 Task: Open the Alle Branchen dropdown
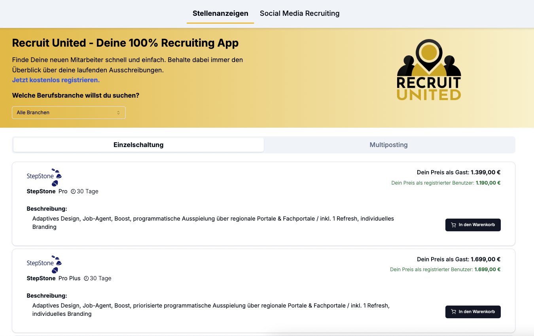click(x=69, y=113)
